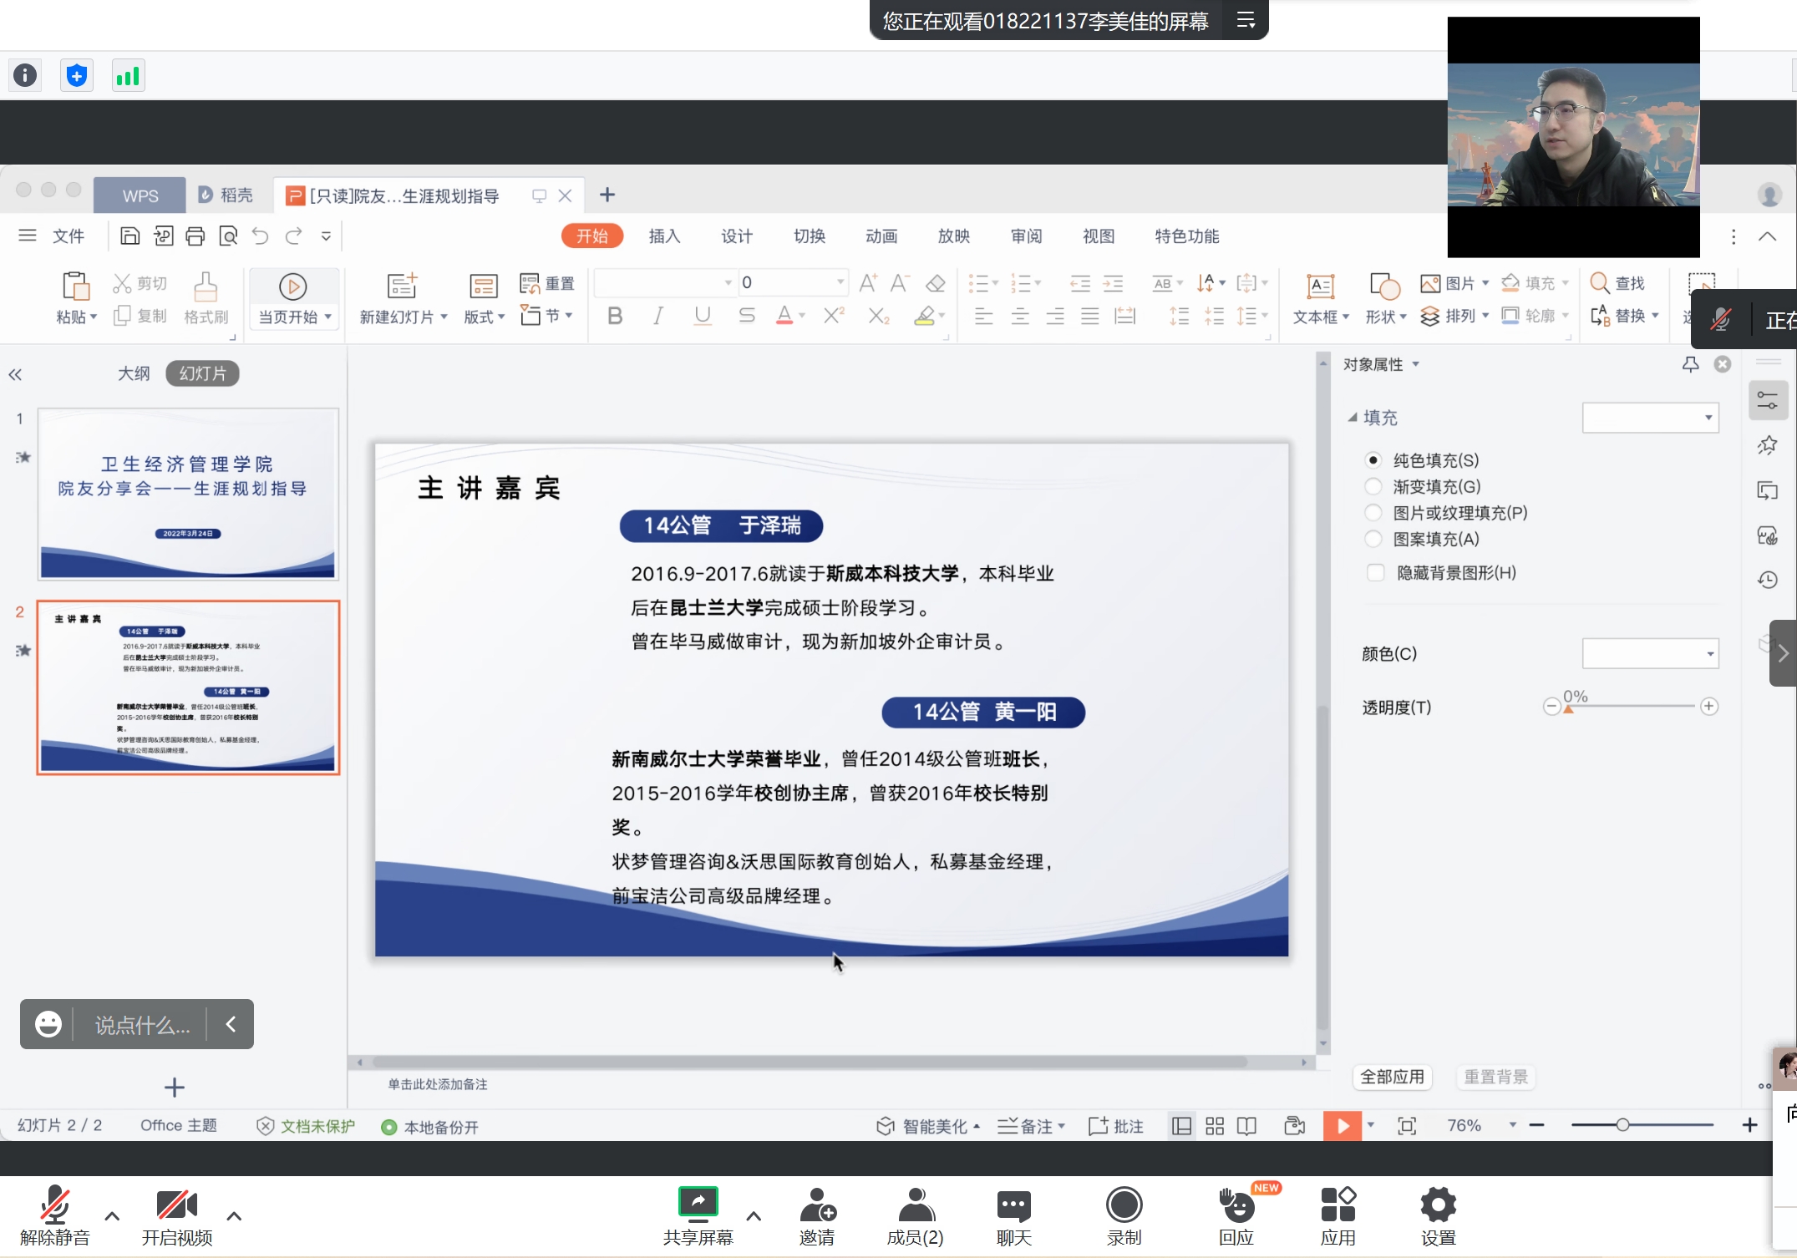1797x1258 pixels.
Task: Start slideshow with orange play button
Action: pyautogui.click(x=1342, y=1126)
